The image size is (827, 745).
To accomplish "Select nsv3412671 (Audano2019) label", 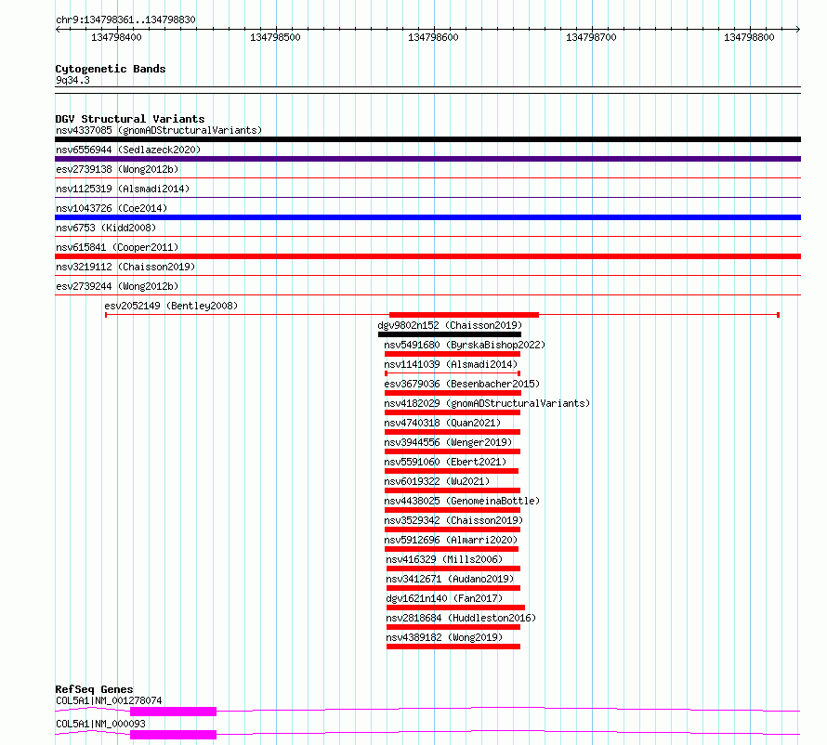I will click(450, 579).
